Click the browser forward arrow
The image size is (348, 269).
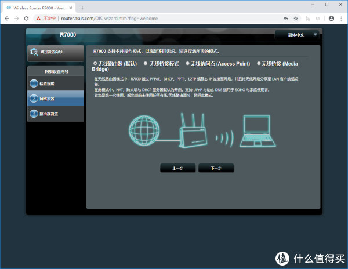pyautogui.click(x=17, y=19)
